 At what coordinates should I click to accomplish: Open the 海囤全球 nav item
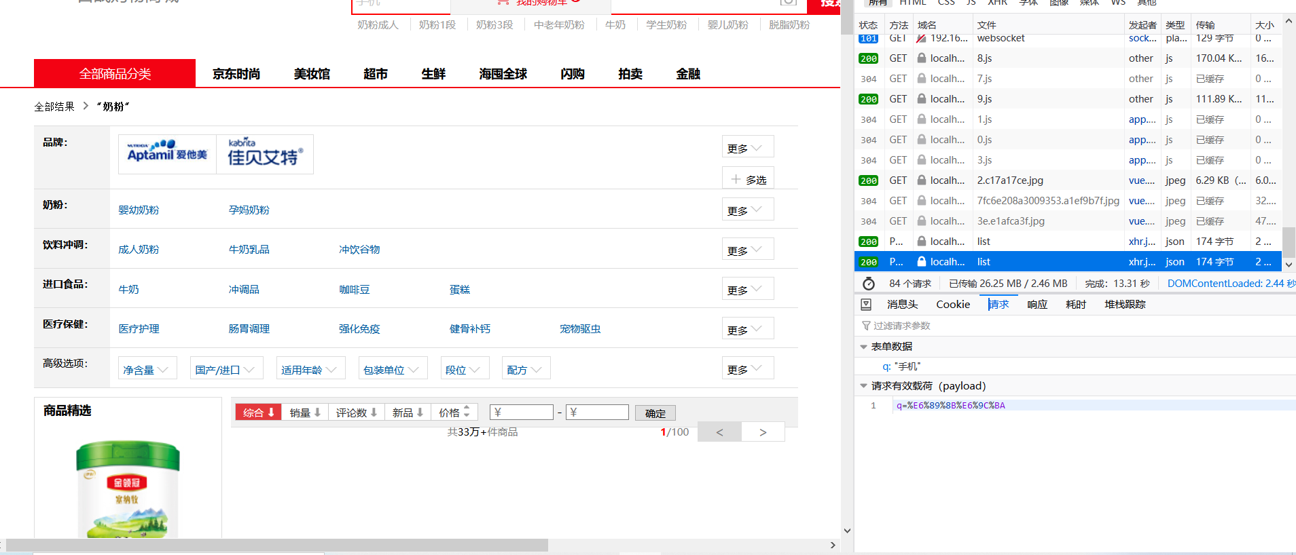coord(503,74)
